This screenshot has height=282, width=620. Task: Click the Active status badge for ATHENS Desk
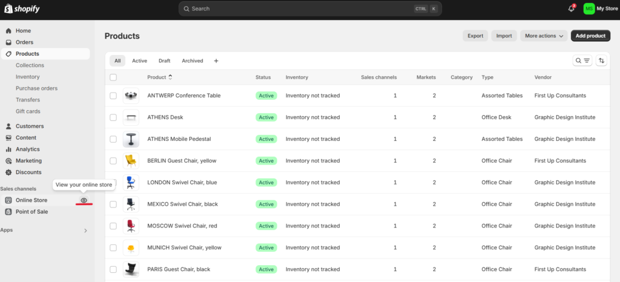click(x=266, y=117)
